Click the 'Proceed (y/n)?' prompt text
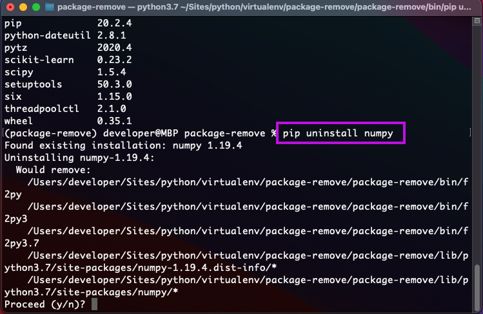This screenshot has width=483, height=314. [44, 304]
